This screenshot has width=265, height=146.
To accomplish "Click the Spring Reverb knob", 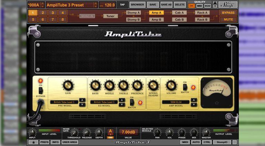I will coord(153,85).
